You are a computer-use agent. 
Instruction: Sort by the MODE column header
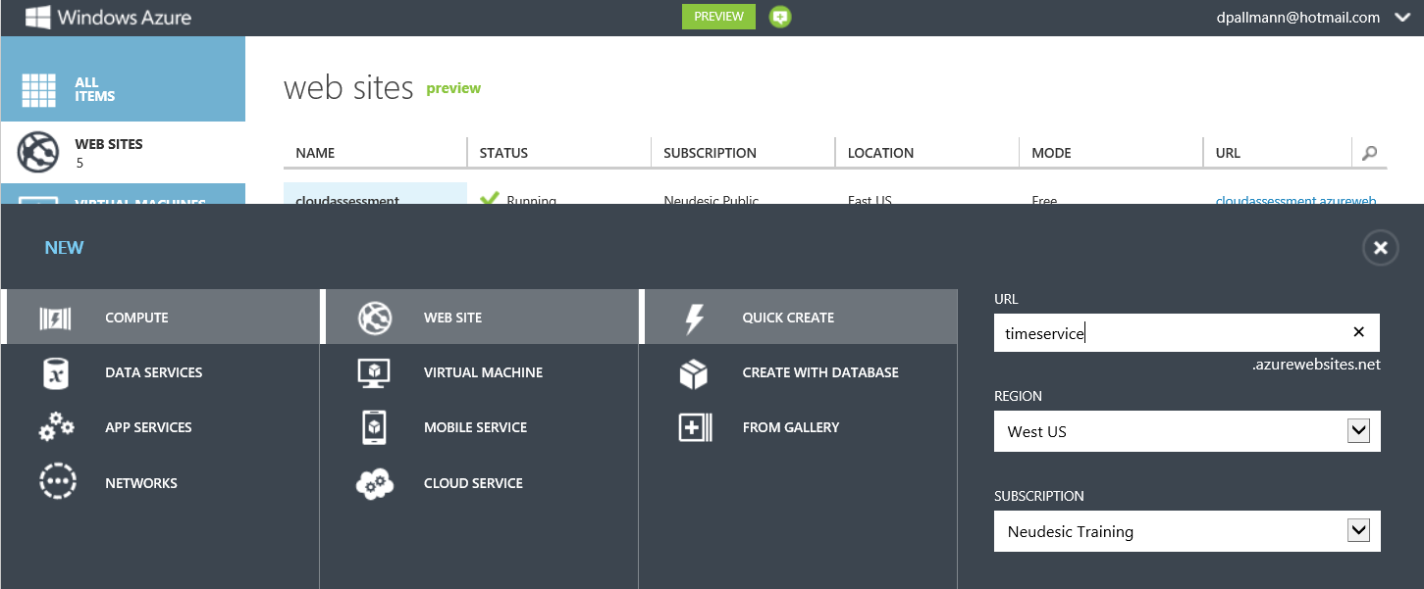pos(1111,153)
